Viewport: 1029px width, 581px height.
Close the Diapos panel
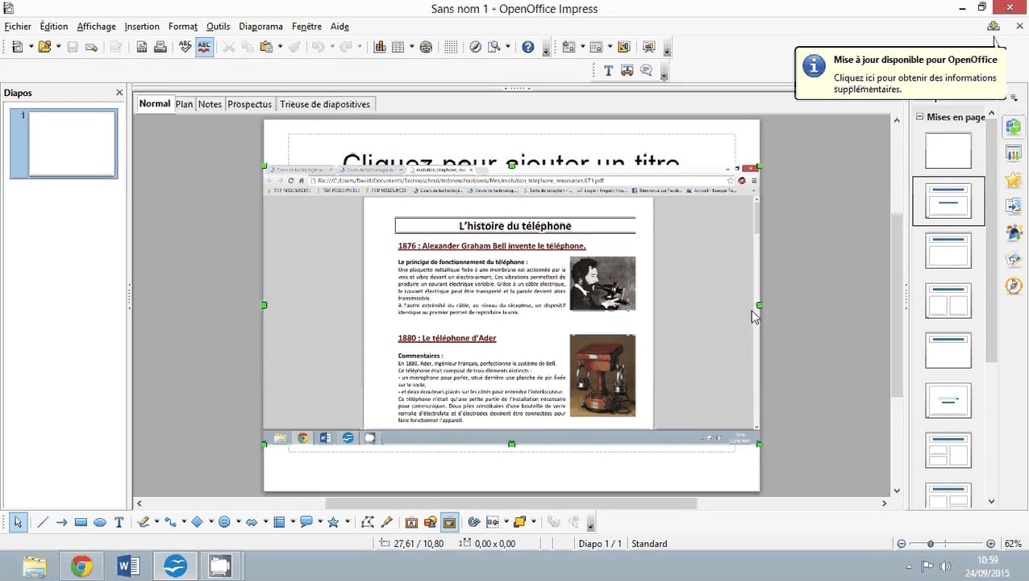coord(119,93)
